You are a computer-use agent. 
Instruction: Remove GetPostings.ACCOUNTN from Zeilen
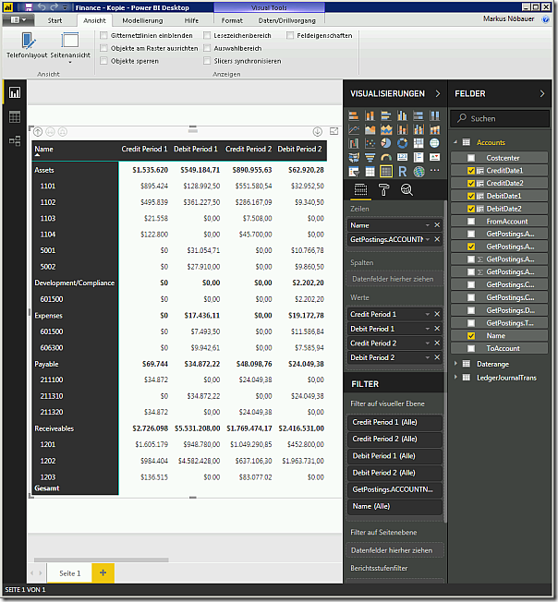[x=437, y=239]
